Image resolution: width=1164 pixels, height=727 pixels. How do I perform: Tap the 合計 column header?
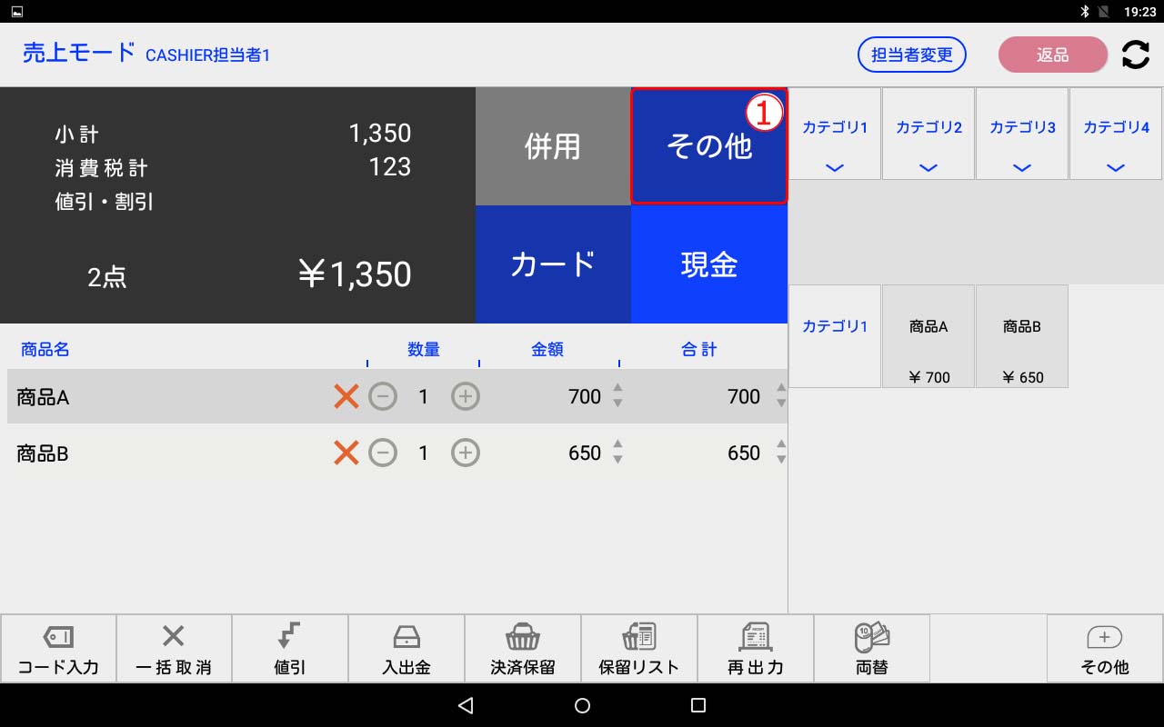click(x=699, y=350)
